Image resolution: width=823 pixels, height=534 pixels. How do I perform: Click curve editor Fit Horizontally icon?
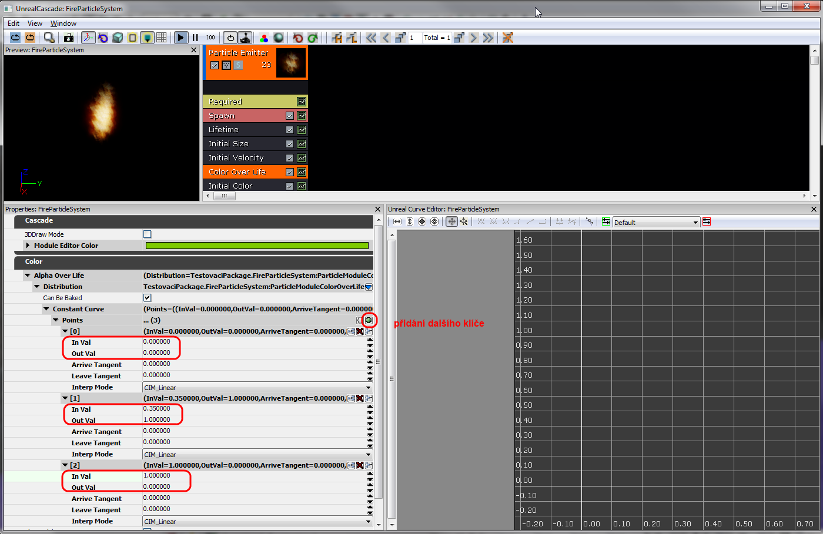[397, 221]
